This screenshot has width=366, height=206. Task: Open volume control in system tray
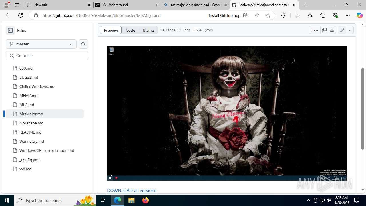[x=329, y=200]
